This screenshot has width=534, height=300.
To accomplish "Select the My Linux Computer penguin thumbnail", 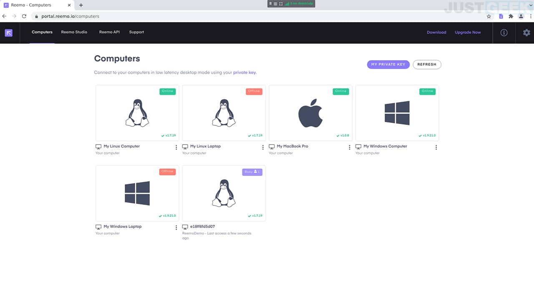I will coord(137,113).
